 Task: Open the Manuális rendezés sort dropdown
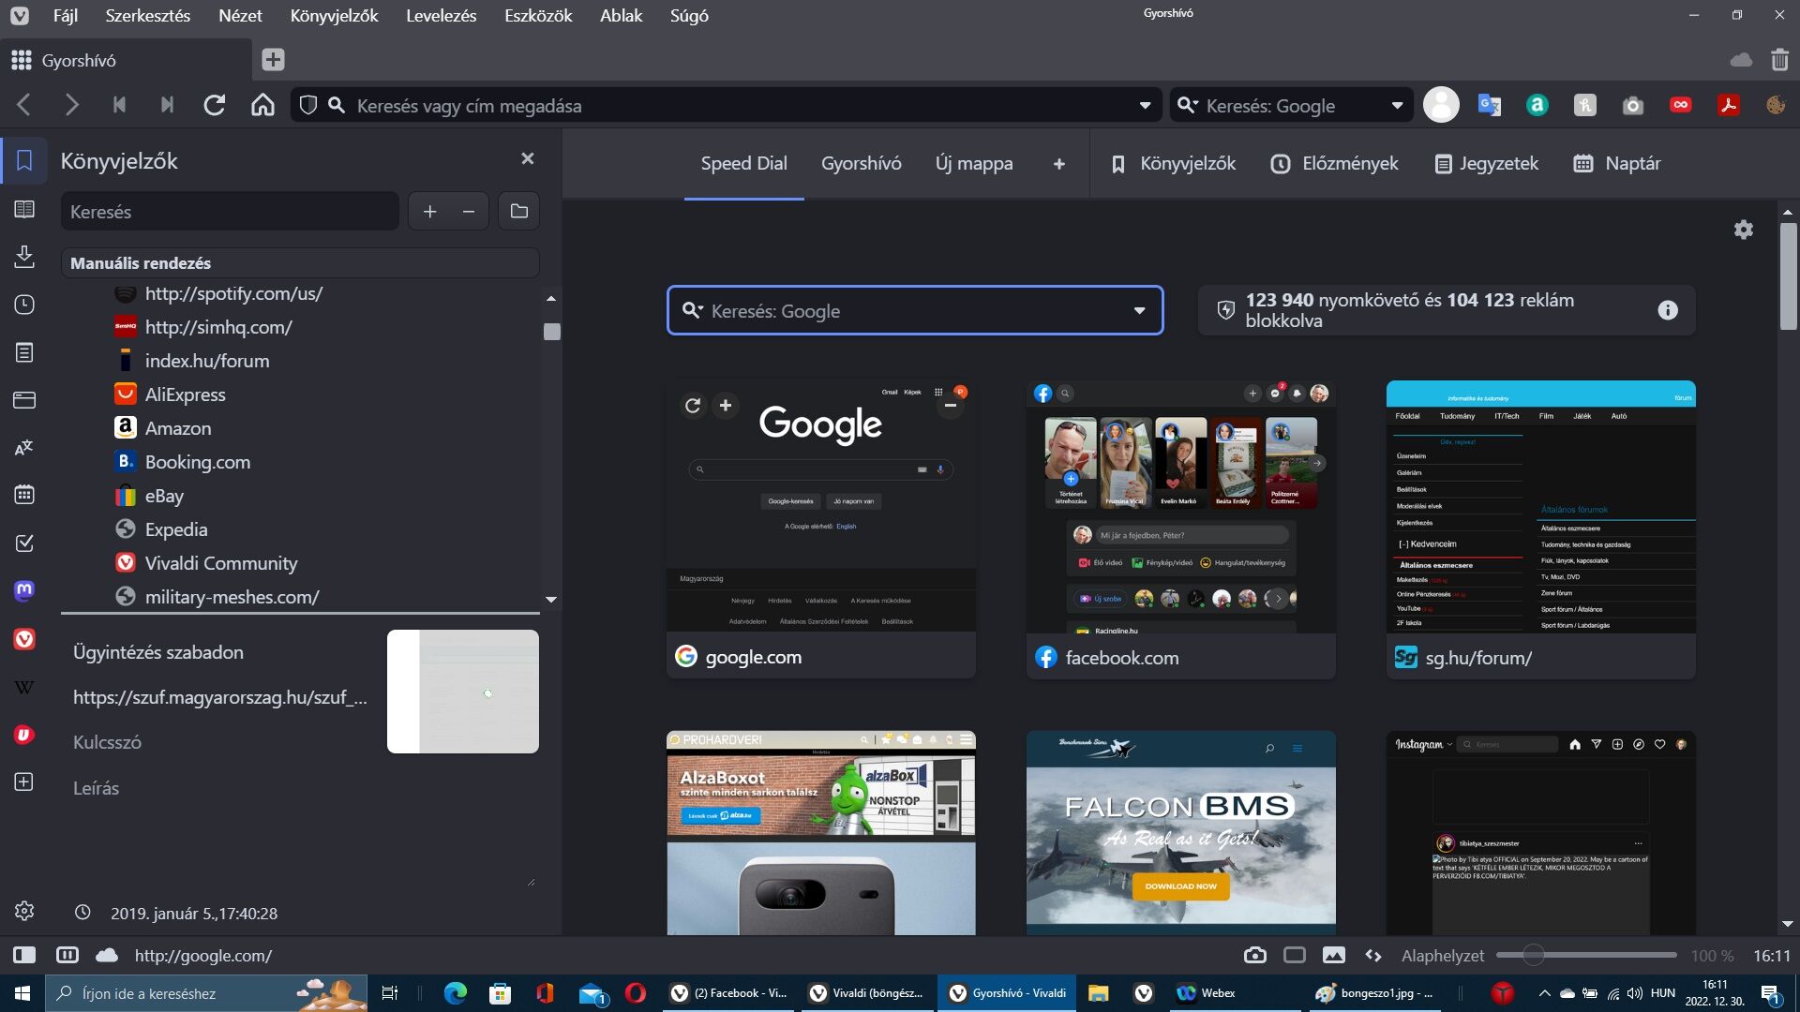(300, 263)
